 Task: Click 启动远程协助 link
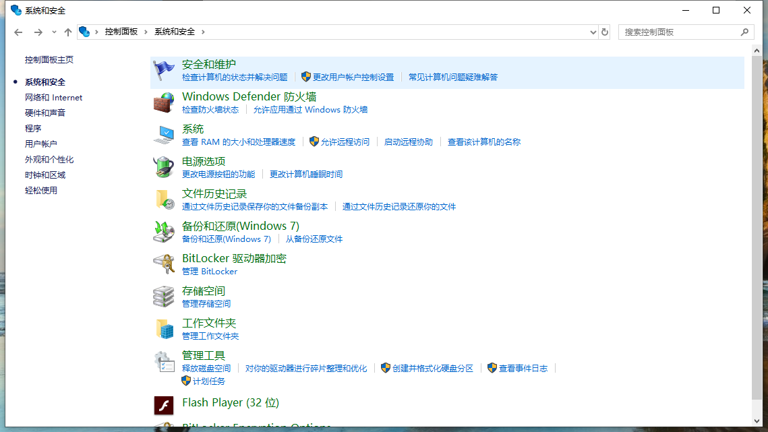[x=409, y=142]
